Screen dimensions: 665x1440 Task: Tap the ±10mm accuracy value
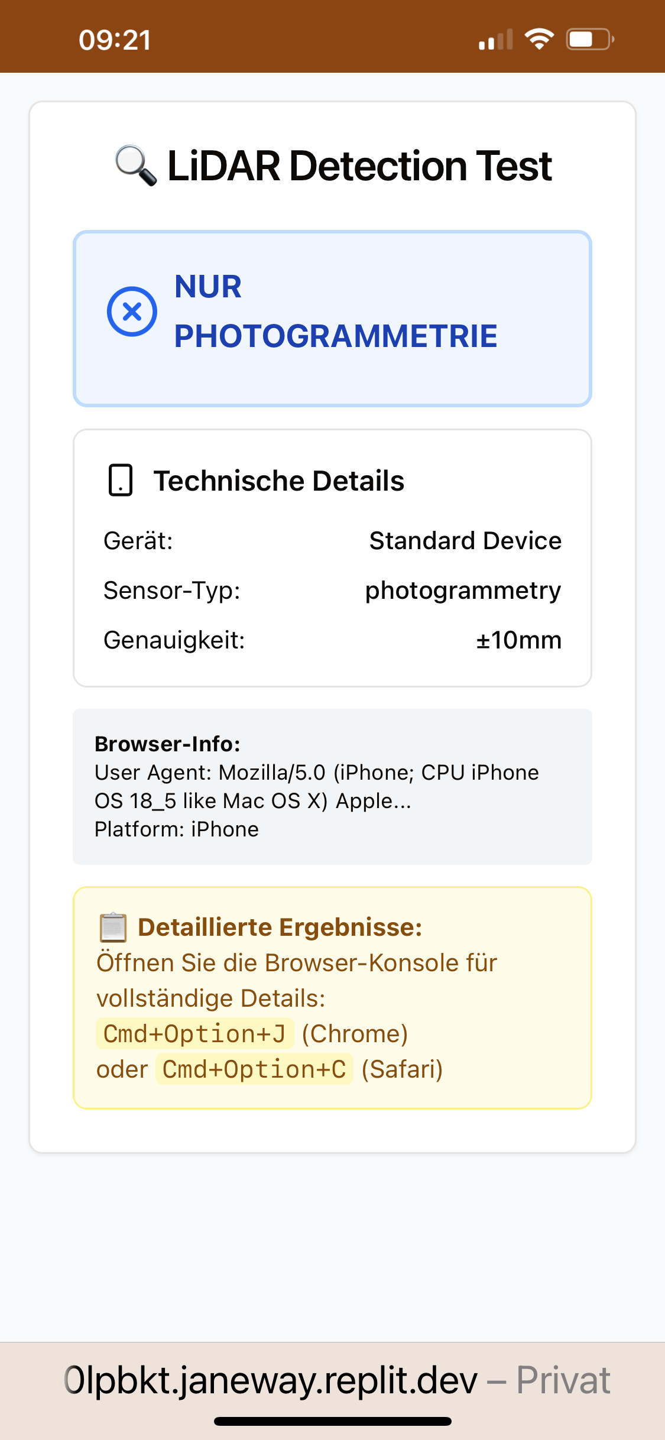(518, 640)
